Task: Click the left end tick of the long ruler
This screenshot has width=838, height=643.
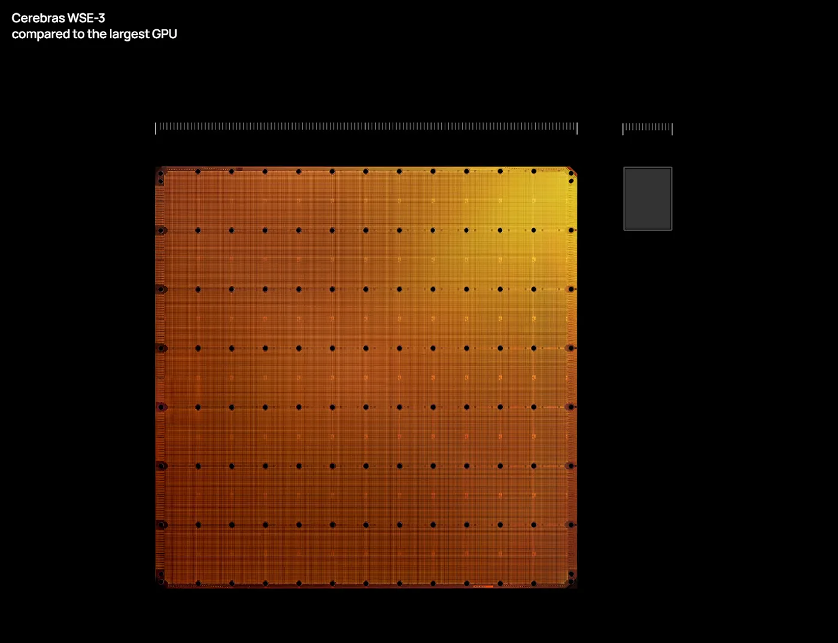Action: pyautogui.click(x=156, y=128)
